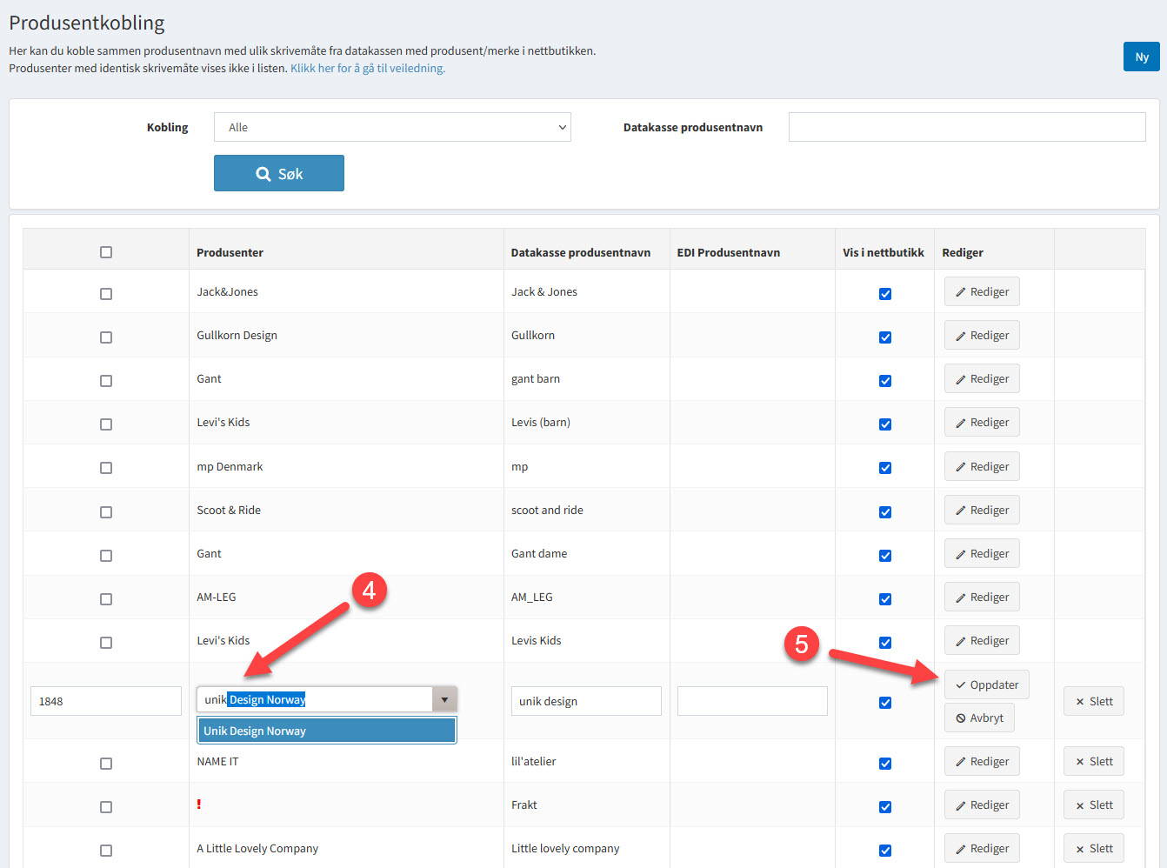
Task: Choose 'Unik Design Norway' from the suggestion list
Action: click(326, 731)
